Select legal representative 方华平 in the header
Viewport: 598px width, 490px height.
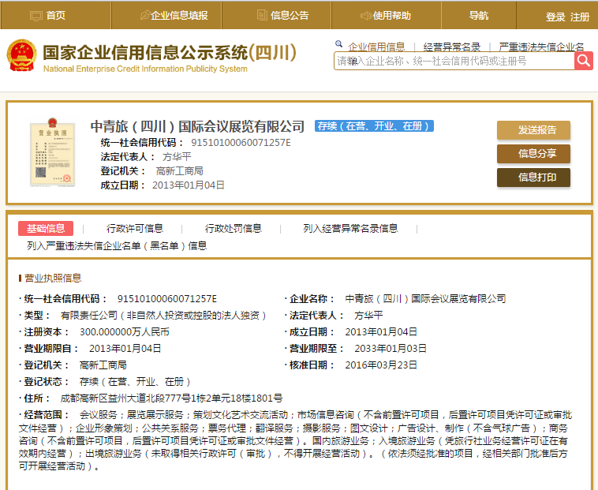click(x=177, y=157)
